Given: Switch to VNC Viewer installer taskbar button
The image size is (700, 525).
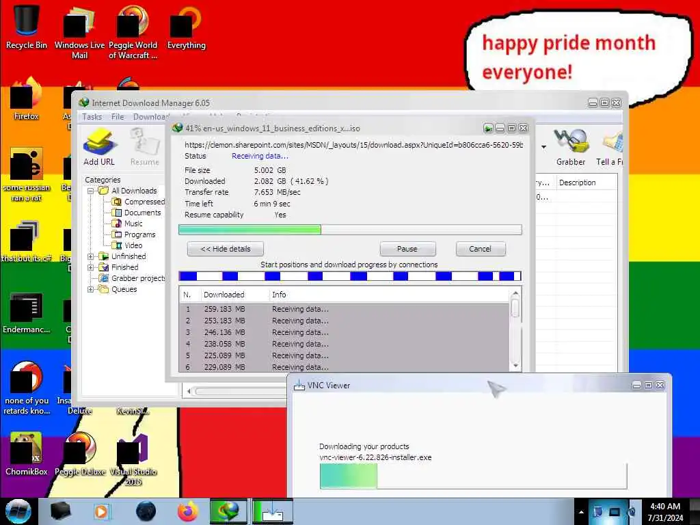Looking at the screenshot, I should pyautogui.click(x=272, y=511).
